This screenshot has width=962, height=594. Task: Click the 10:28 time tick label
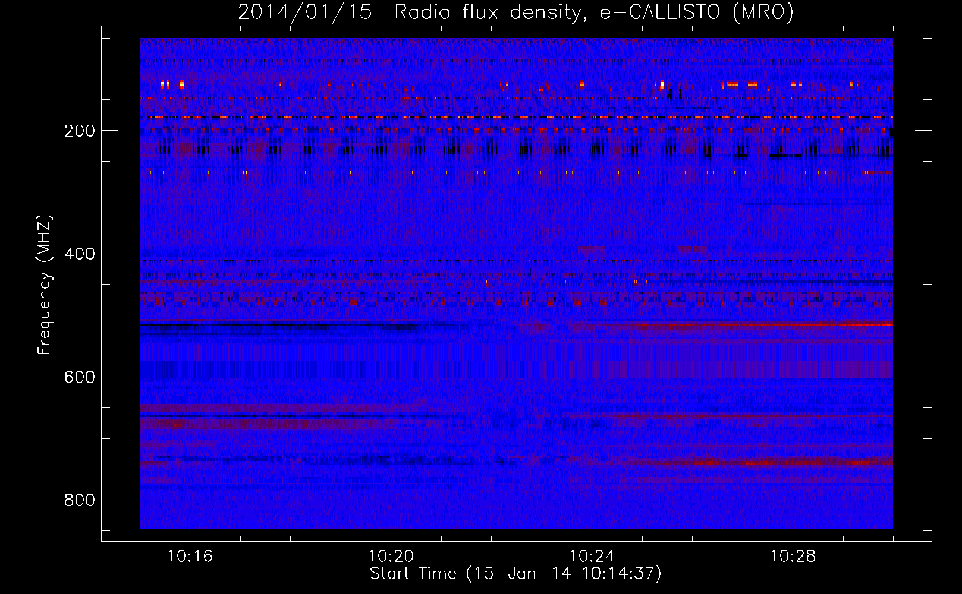(793, 556)
